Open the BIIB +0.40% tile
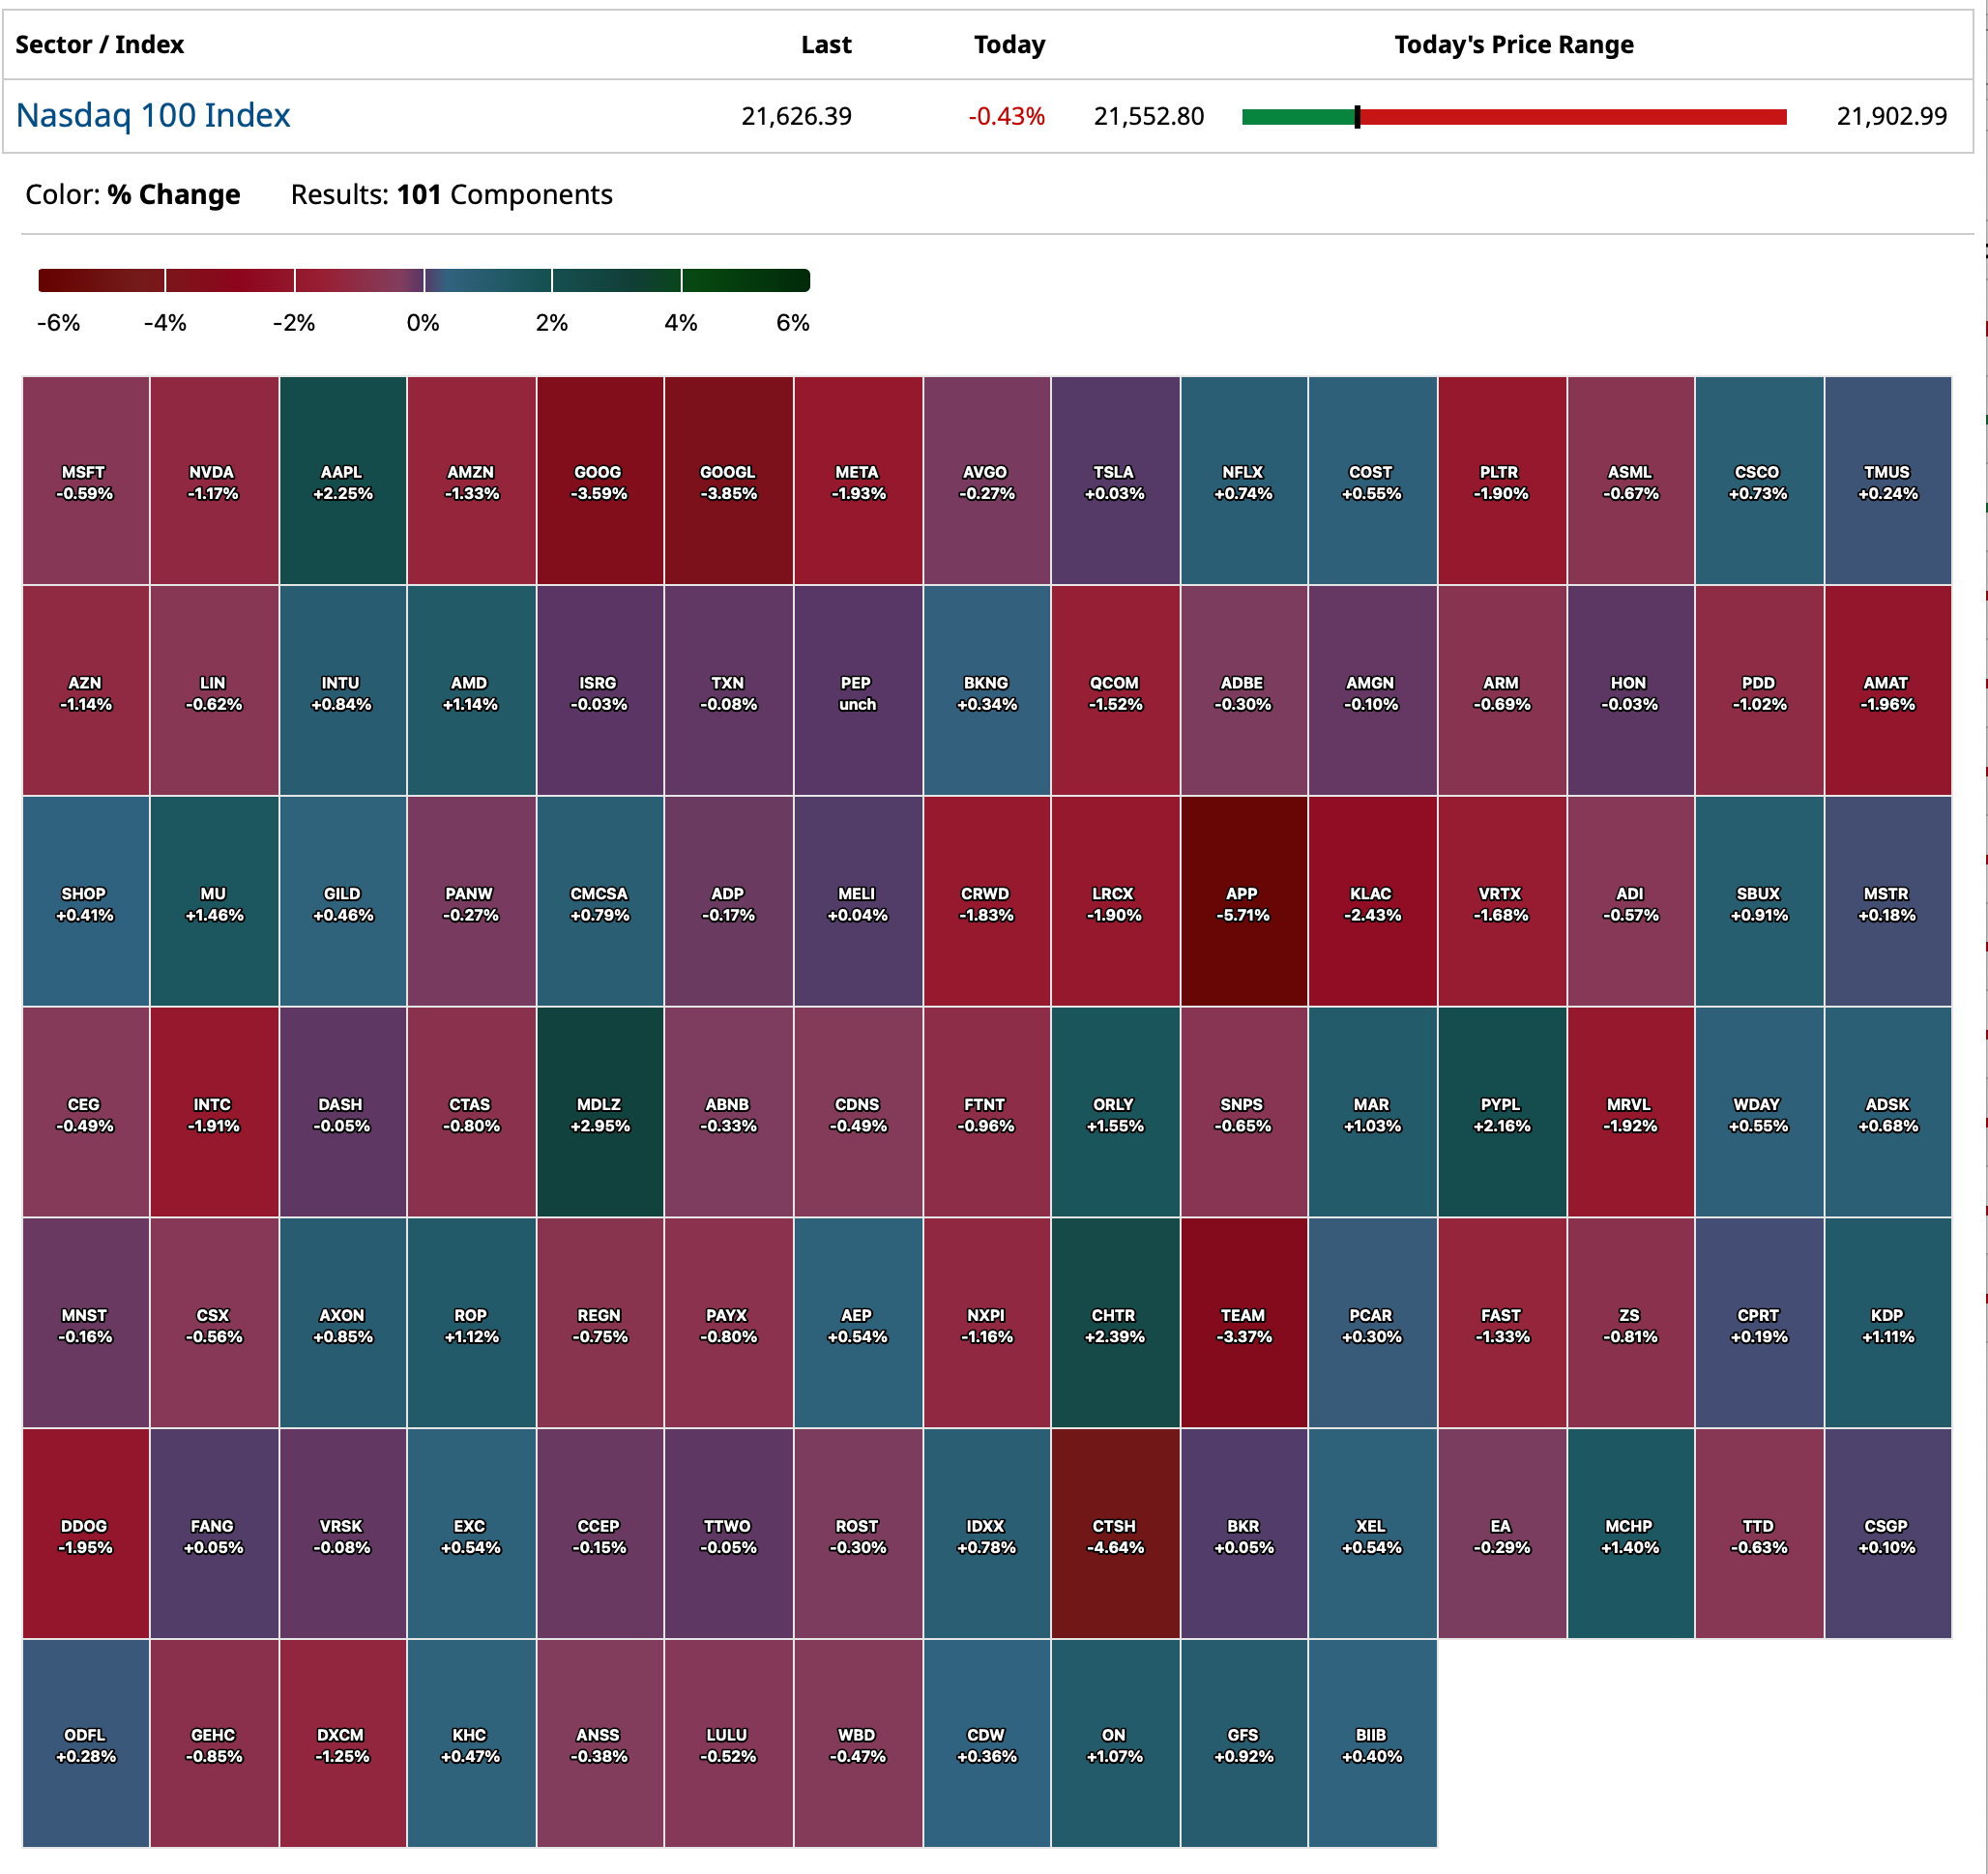The width and height of the screenshot is (1988, 1874). tap(1371, 1743)
